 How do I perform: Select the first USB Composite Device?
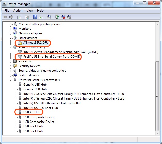coord(39,117)
